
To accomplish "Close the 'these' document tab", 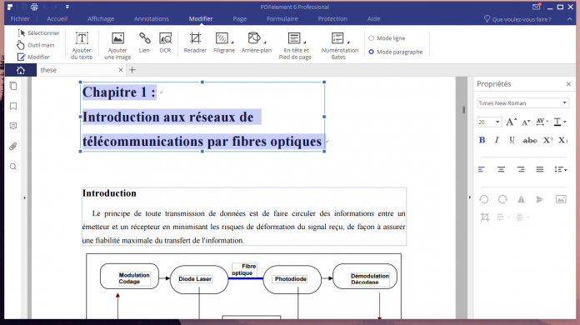I will tap(121, 70).
